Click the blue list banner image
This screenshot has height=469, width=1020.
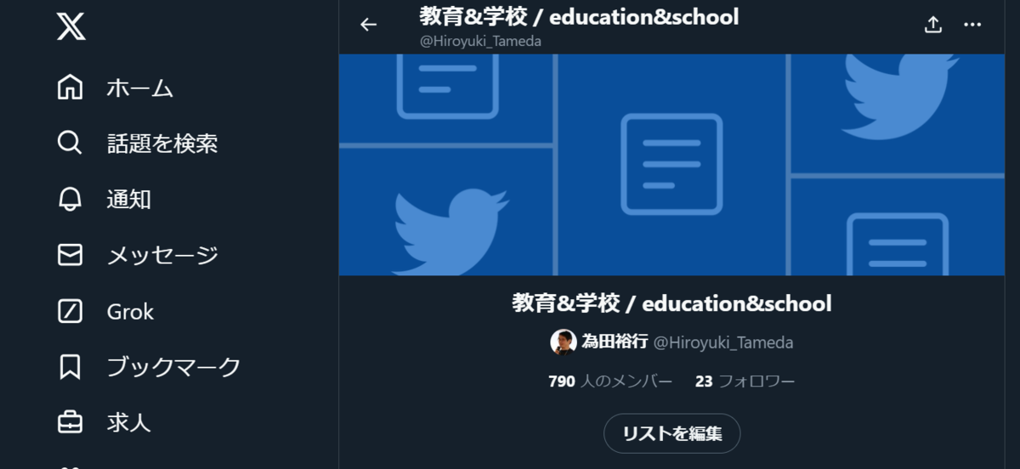coord(671,164)
